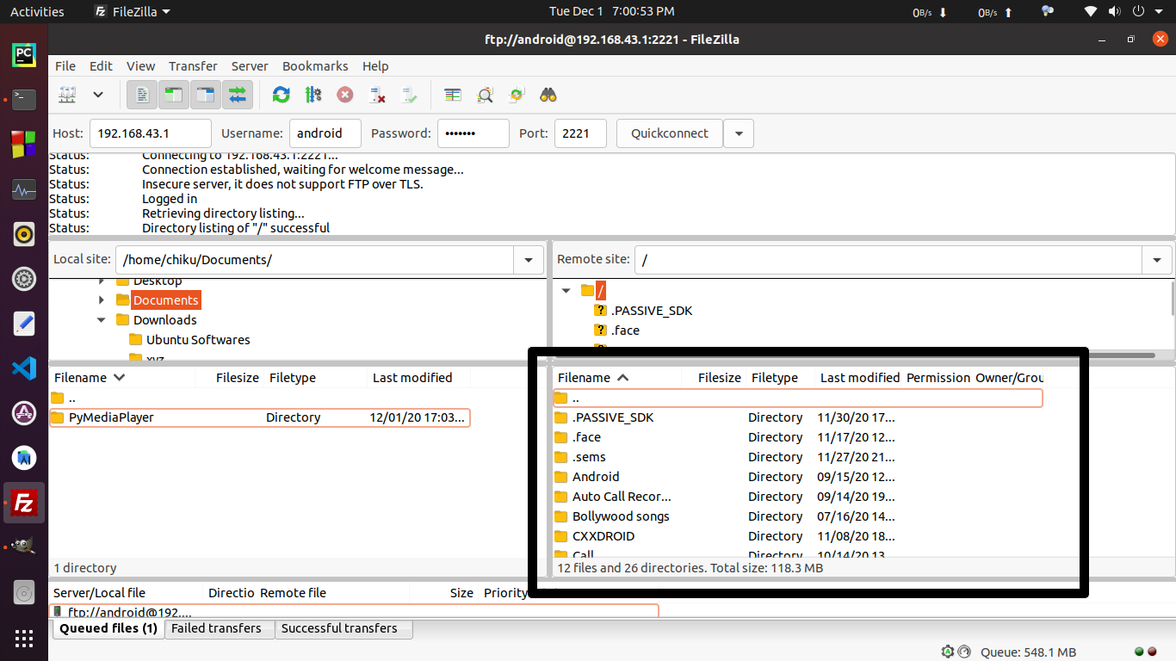Viewport: 1176px width, 661px height.
Task: Toggle the transfer queue display
Action: [238, 95]
